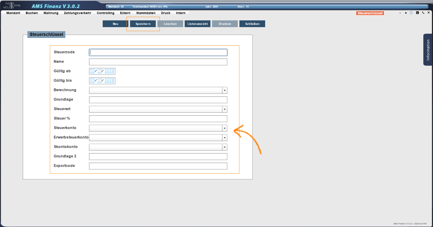Click the Neu button
Image resolution: width=433 pixels, height=227 pixels.
click(x=115, y=24)
